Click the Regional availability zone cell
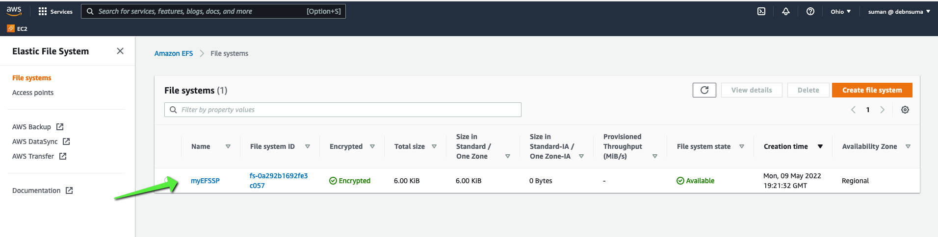 [x=855, y=181]
